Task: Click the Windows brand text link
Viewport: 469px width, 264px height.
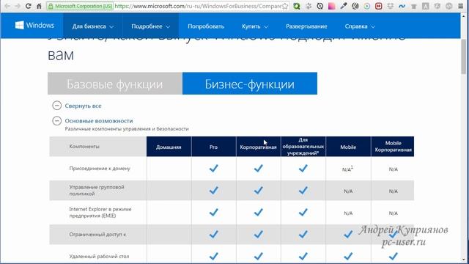Action: (40, 25)
